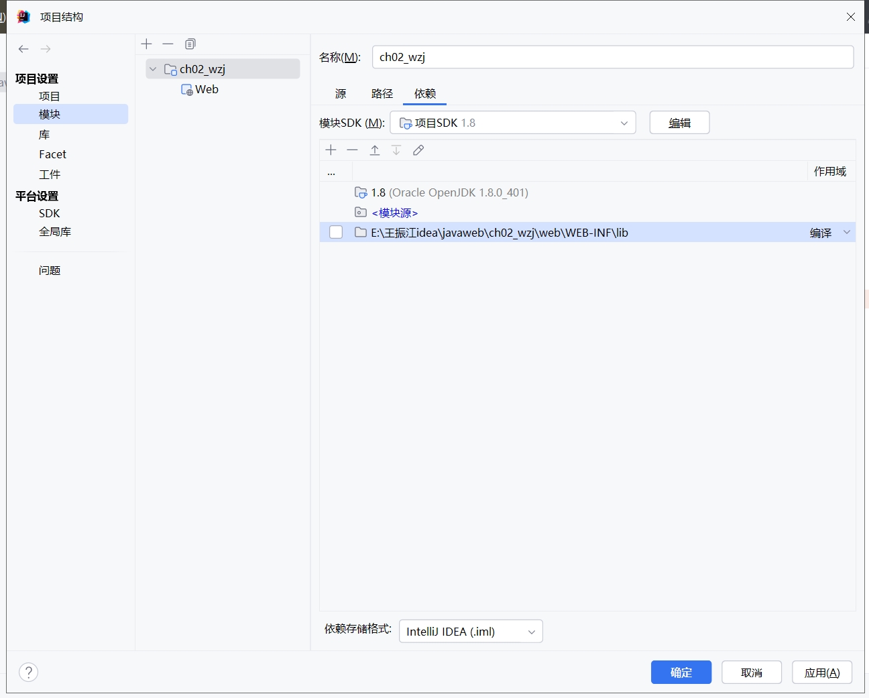This screenshot has height=698, width=869.
Task: Edit dependency with the pencil icon
Action: (x=418, y=150)
